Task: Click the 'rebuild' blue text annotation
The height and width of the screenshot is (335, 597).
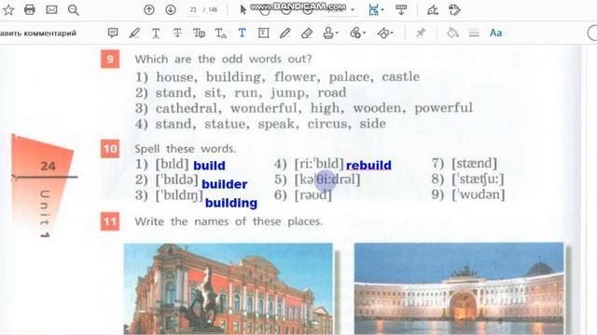Action: pyautogui.click(x=368, y=166)
